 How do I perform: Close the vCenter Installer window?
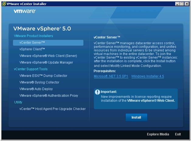pyautogui.click(x=187, y=4)
